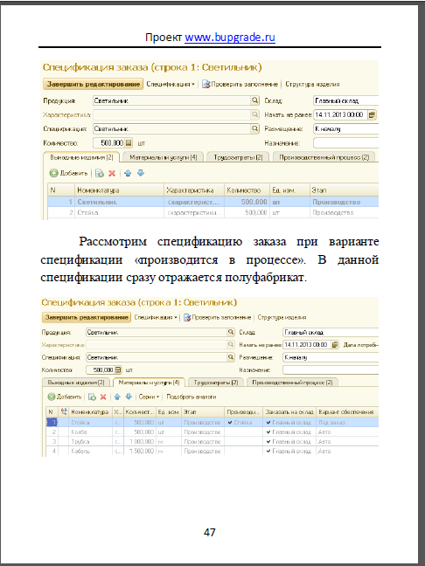Click Завершить редактирование in first screenshot
Screen dimensions: 425x566
tap(94, 84)
